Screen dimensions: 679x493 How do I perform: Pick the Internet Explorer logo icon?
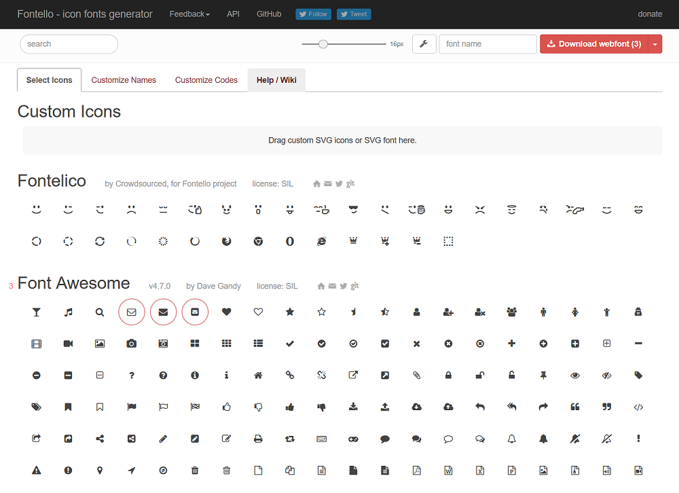coord(321,241)
